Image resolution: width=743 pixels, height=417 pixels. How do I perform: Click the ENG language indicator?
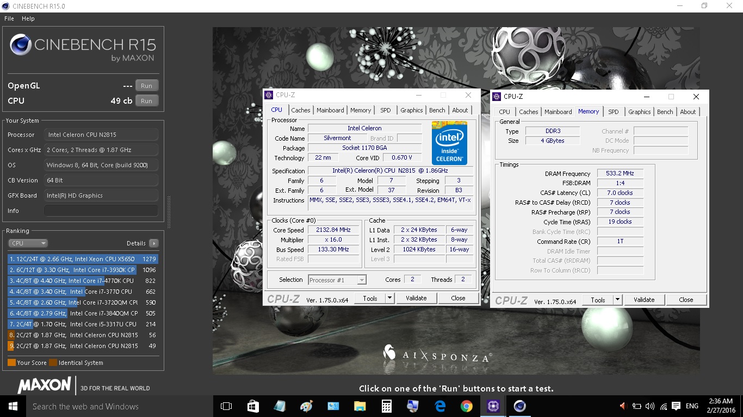692,406
